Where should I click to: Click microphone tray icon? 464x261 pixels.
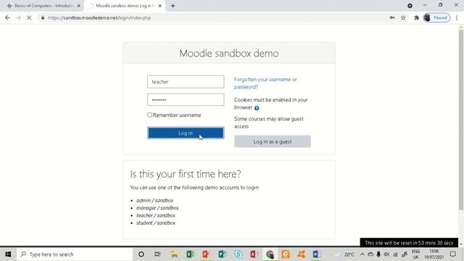click(x=378, y=254)
